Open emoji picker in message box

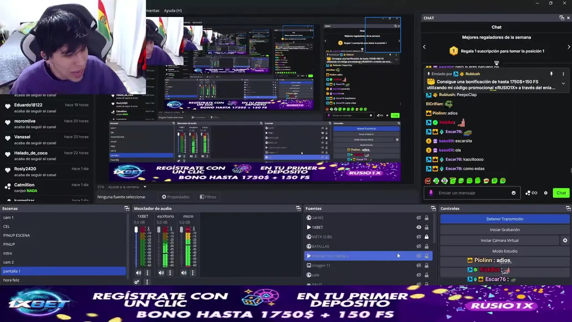pyautogui.click(x=513, y=193)
